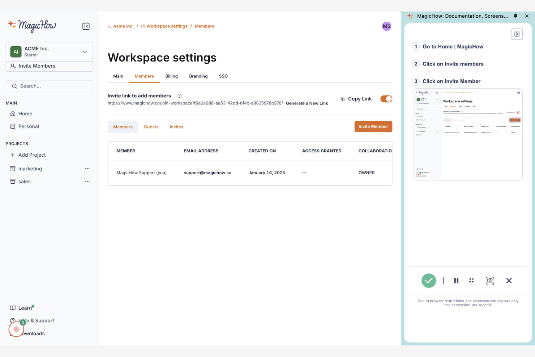Capture a screenshot with the camera icon
This screenshot has height=357, width=535.
coord(490,281)
